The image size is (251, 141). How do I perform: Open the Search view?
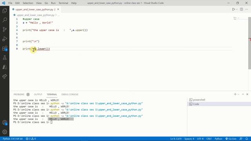(x=5, y=20)
